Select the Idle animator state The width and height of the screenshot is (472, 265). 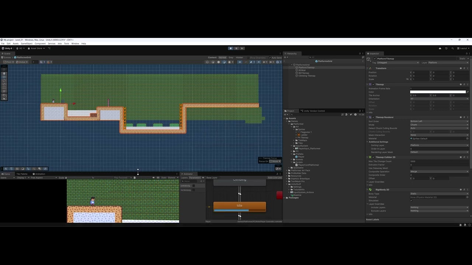pyautogui.click(x=240, y=207)
